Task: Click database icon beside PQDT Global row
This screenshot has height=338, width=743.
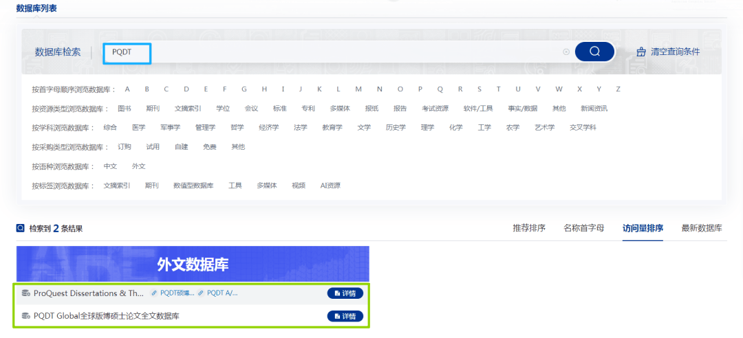Action: click(26, 316)
